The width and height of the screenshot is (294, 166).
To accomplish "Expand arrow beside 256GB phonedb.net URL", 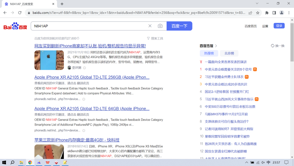I will coord(84,99).
